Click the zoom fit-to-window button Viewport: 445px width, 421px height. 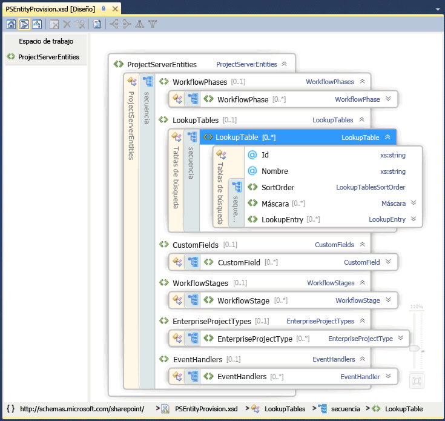pyautogui.click(x=417, y=381)
